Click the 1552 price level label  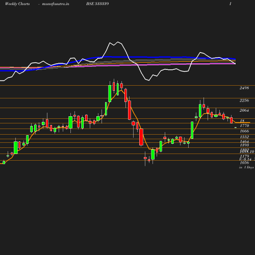click(x=244, y=137)
